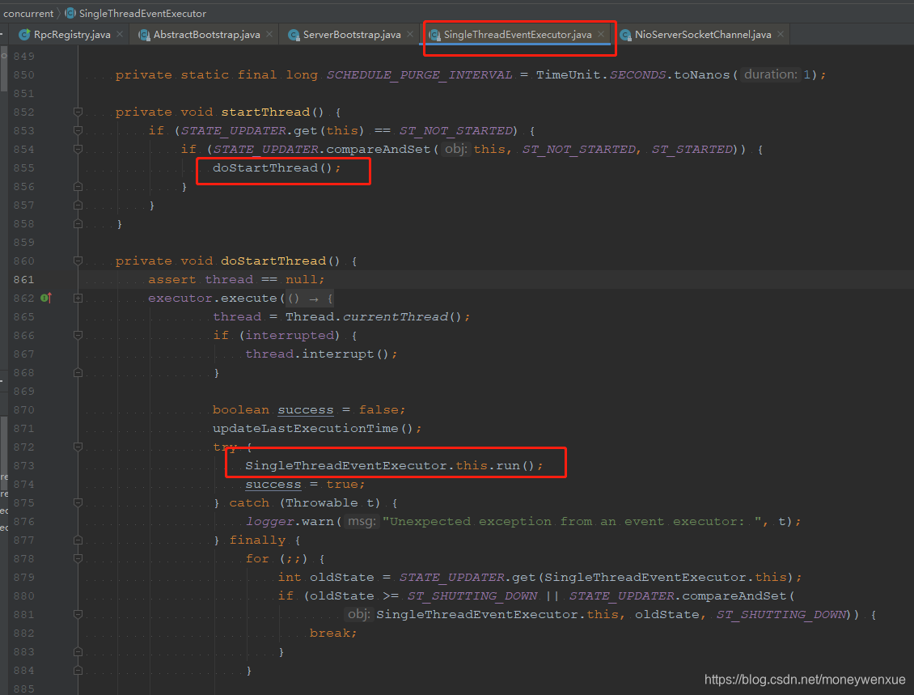Collapse the try block fold marker at line 872

(x=77, y=447)
